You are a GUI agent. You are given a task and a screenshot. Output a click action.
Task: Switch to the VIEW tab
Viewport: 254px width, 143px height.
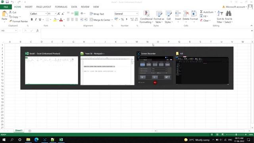click(96, 7)
